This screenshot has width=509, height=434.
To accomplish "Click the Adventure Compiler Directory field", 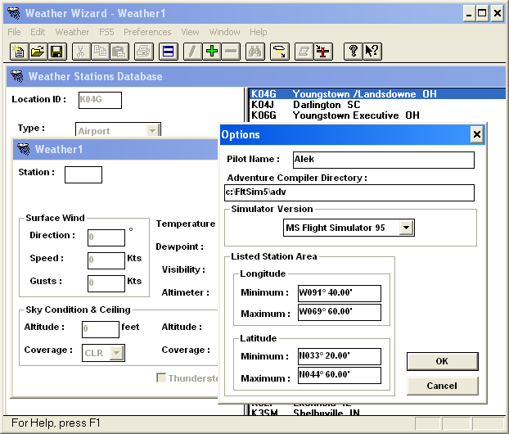I will coord(349,192).
